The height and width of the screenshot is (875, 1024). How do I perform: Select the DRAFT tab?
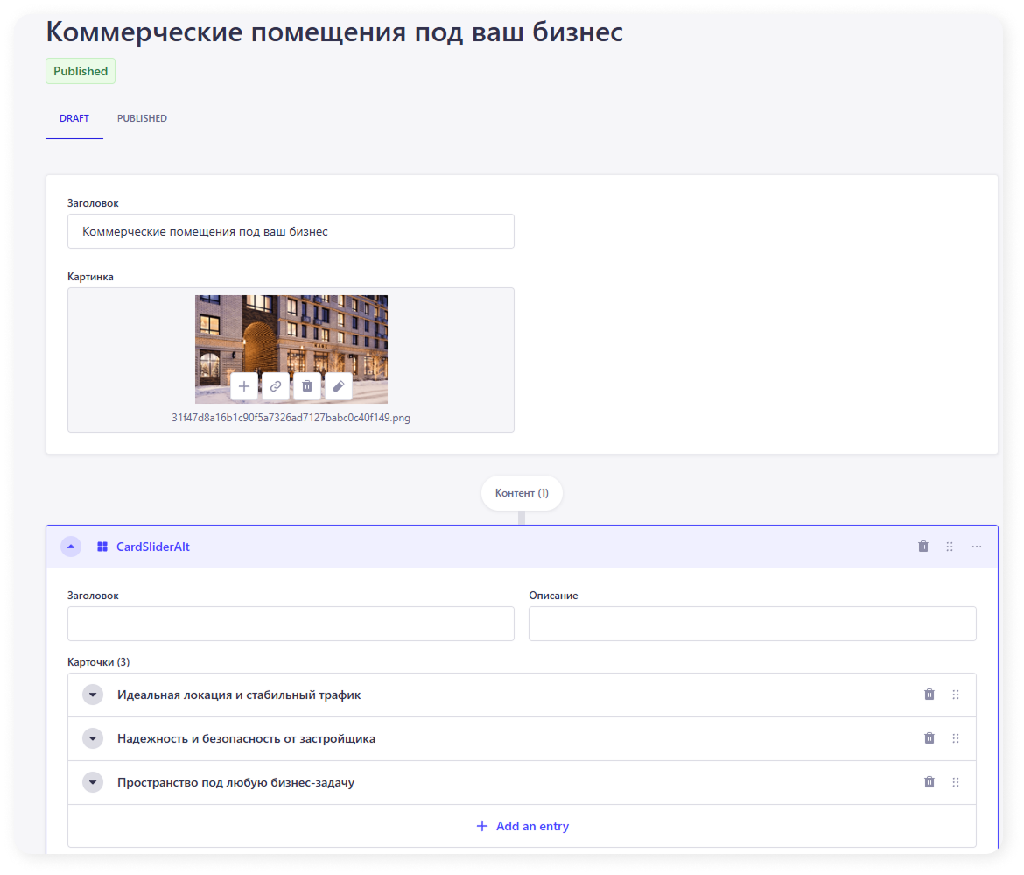[x=74, y=118]
